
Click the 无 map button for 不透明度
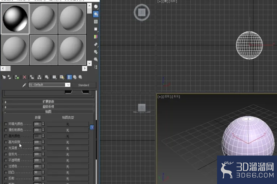(68, 161)
